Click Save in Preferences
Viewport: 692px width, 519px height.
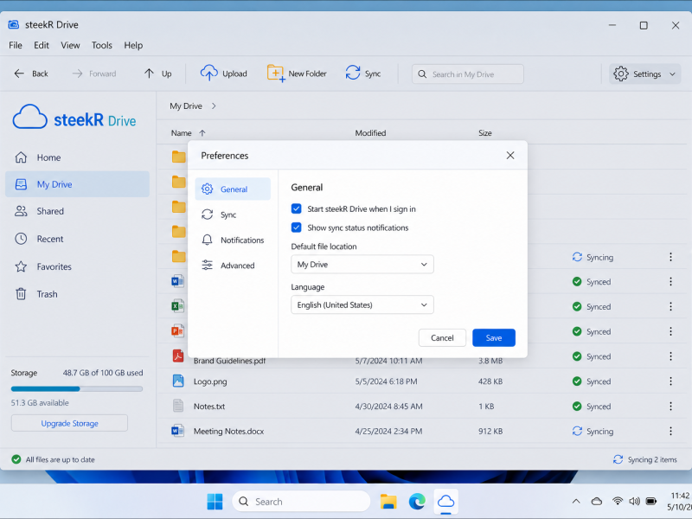tap(494, 337)
